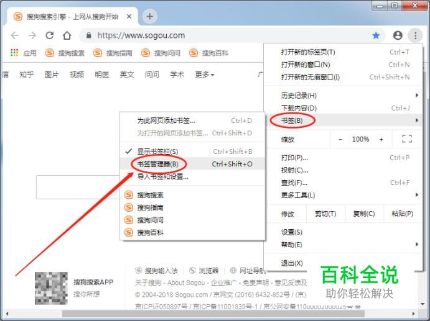Increase zoom with the plus button
The width and height of the screenshot is (430, 321).
(x=381, y=139)
